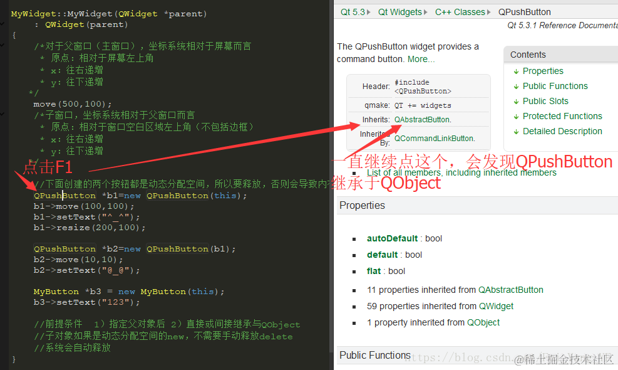The height and width of the screenshot is (370, 618).
Task: Click '#include <QPushButton>' header text
Action: click(423, 87)
